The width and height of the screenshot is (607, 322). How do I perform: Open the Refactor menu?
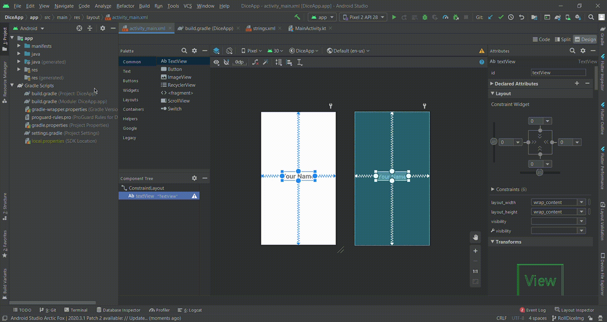(x=125, y=6)
